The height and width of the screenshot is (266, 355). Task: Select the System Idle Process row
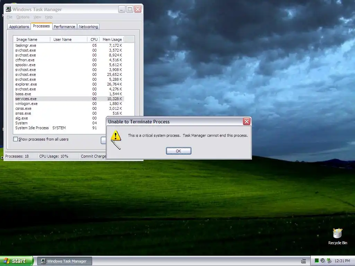pyautogui.click(x=60, y=128)
